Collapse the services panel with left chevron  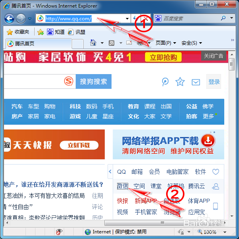(110, 172)
